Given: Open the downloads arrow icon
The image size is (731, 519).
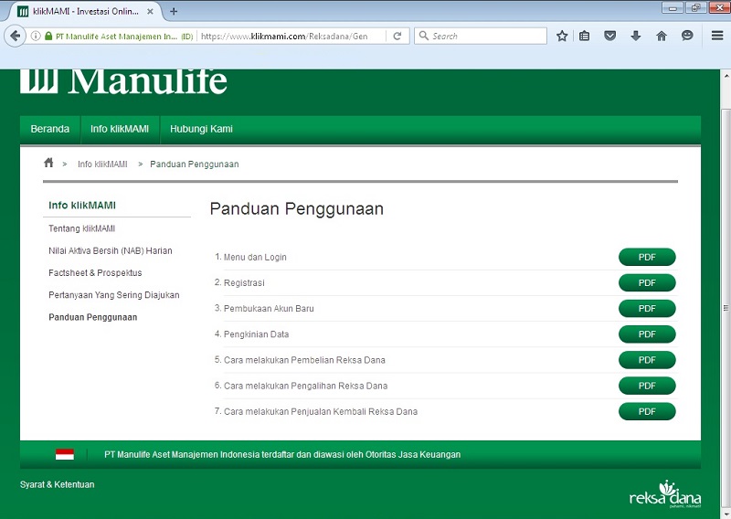Looking at the screenshot, I should tap(635, 36).
